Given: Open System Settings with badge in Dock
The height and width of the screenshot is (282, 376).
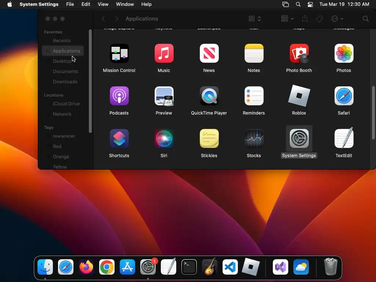Looking at the screenshot, I should tap(148, 267).
